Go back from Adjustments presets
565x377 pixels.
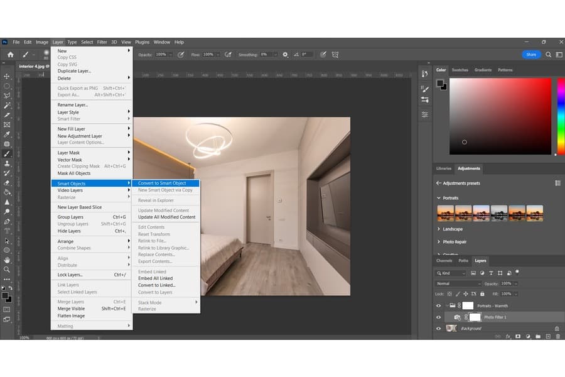point(439,183)
